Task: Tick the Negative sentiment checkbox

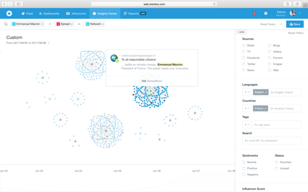Action: pos(243,174)
